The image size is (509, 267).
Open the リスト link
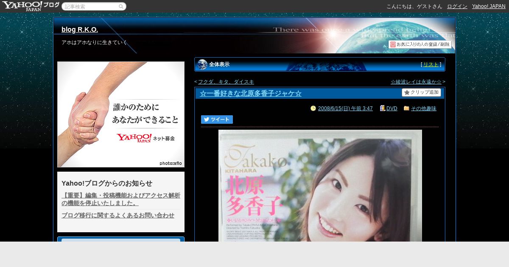[431, 64]
